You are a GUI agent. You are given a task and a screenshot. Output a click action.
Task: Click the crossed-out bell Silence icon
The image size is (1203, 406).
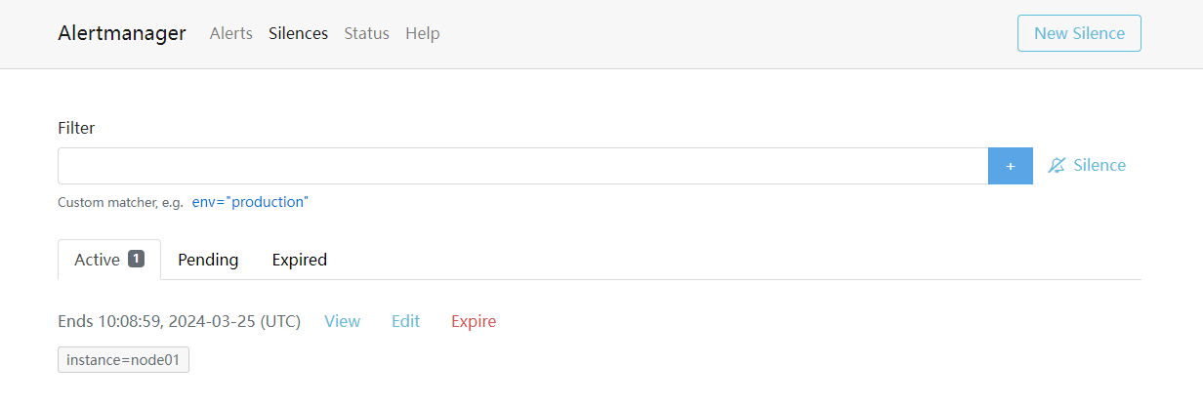[1057, 166]
